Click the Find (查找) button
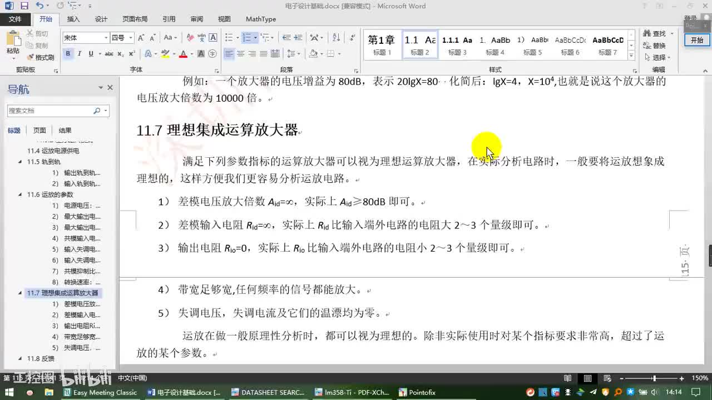The width and height of the screenshot is (712, 400). pos(655,34)
